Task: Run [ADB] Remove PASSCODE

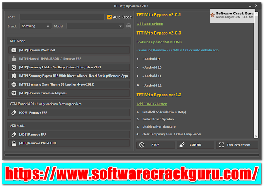Action: pos(69,143)
